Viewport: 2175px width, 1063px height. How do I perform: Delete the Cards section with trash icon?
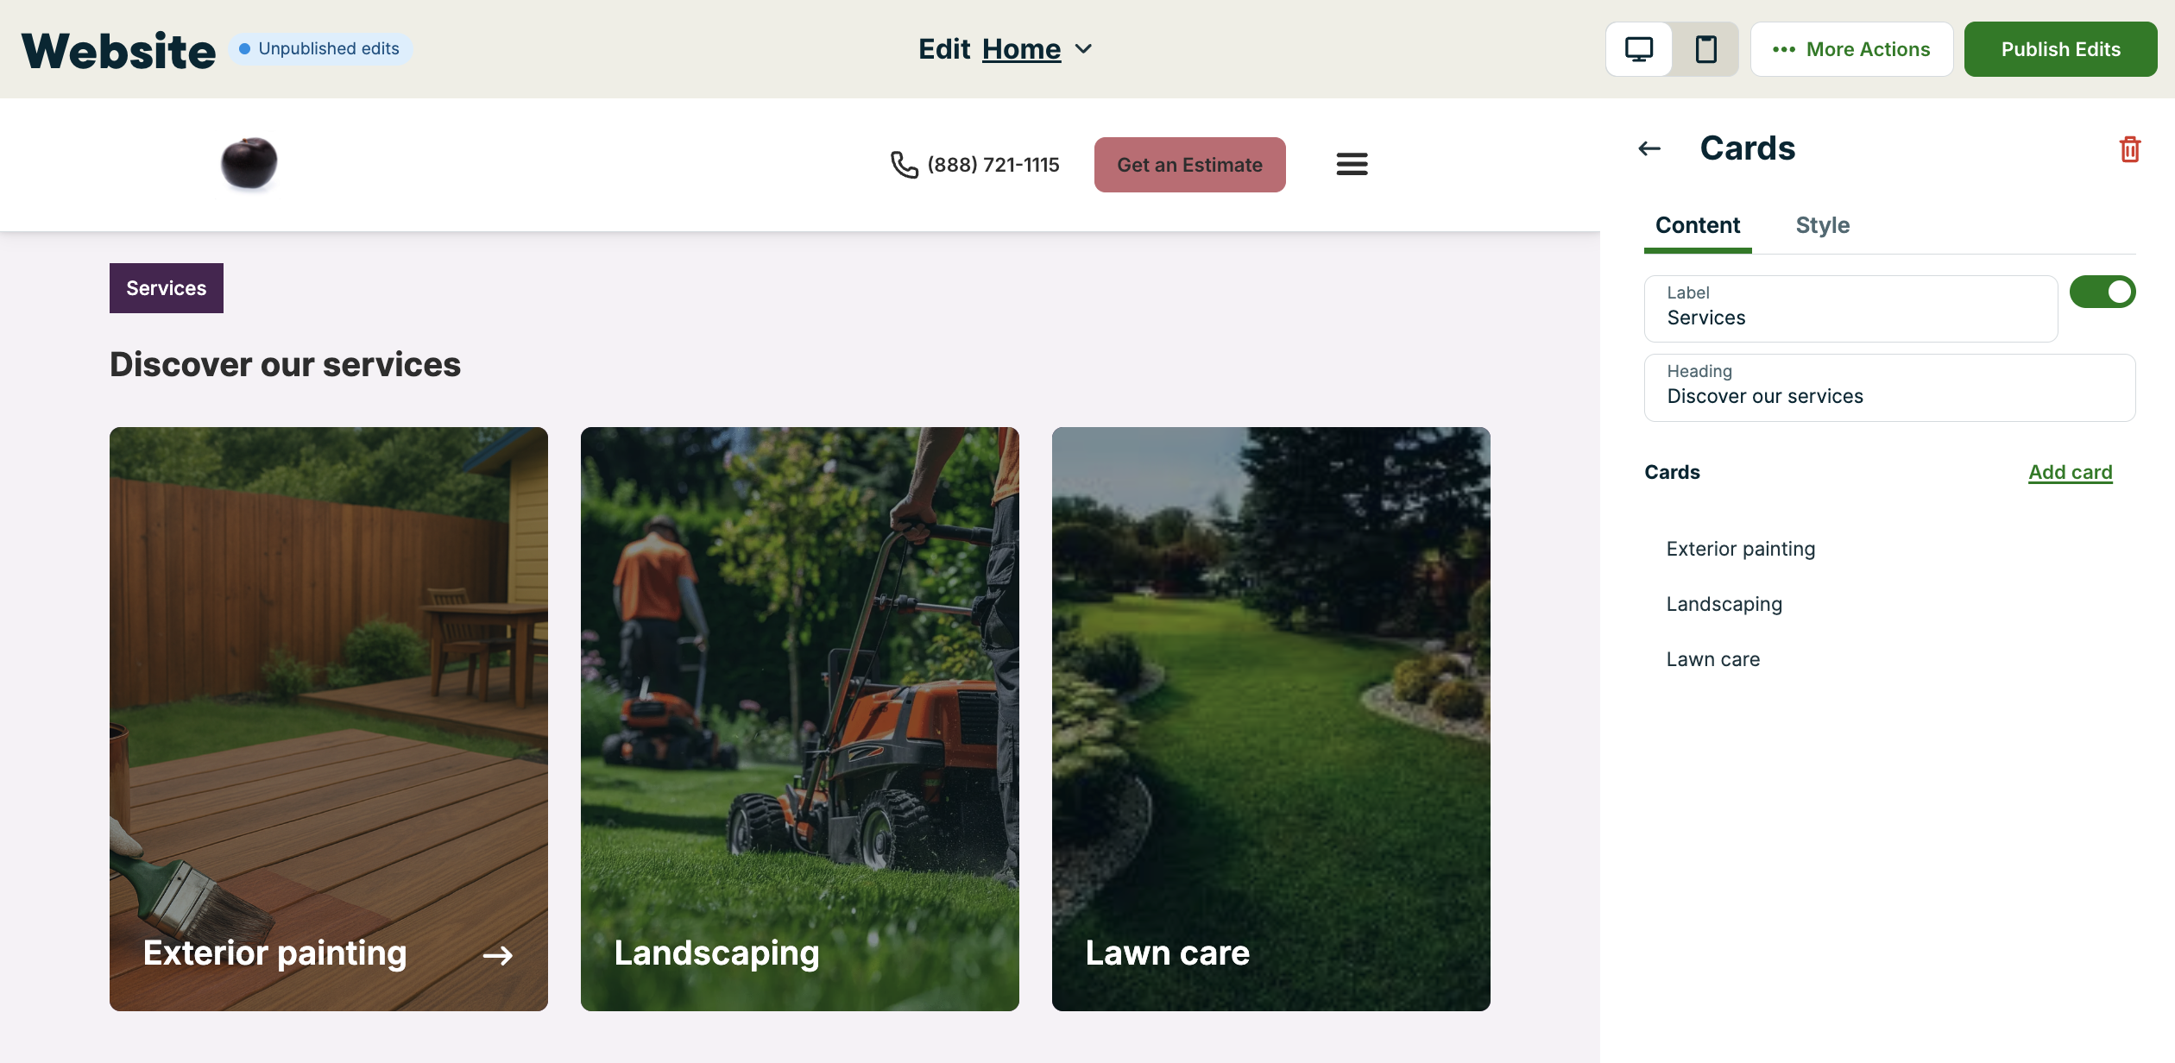[x=2129, y=148]
